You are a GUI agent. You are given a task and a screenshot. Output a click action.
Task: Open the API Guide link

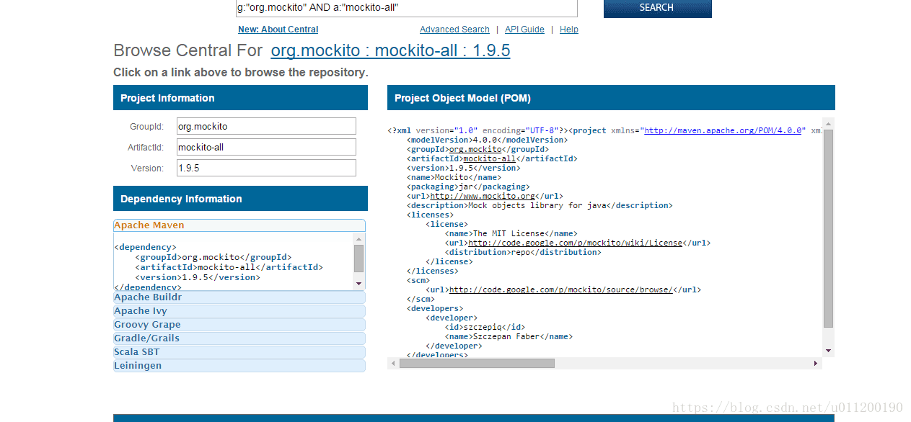click(x=524, y=30)
